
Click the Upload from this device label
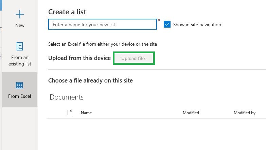[79, 58]
